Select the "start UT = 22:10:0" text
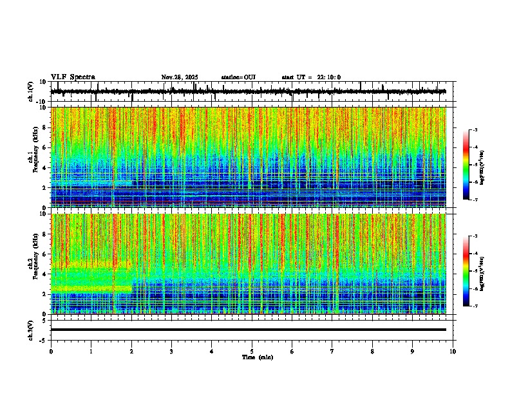 311,77
